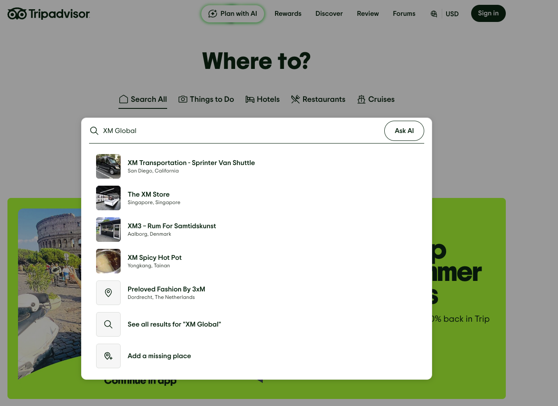
Task: Switch to the Hotels tab
Action: point(262,100)
